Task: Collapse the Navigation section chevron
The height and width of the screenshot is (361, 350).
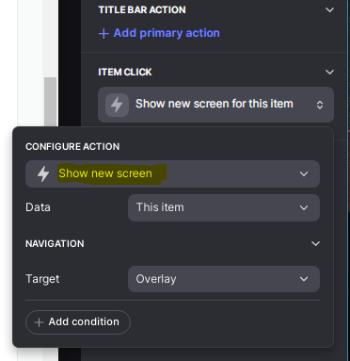Action: [x=315, y=243]
